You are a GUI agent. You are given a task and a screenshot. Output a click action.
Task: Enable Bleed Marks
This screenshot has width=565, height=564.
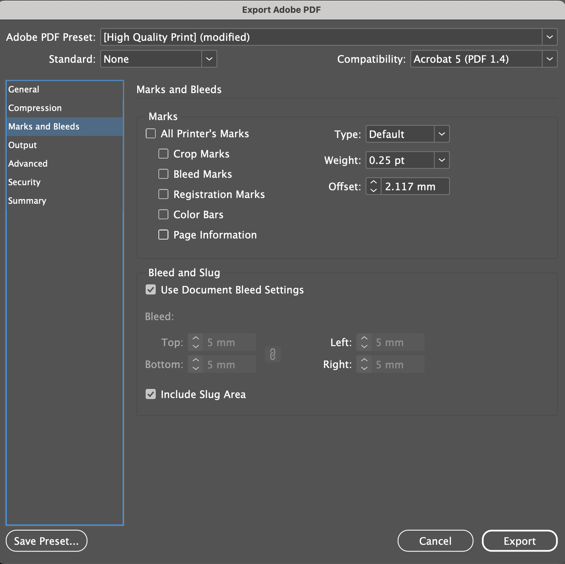[x=163, y=174]
